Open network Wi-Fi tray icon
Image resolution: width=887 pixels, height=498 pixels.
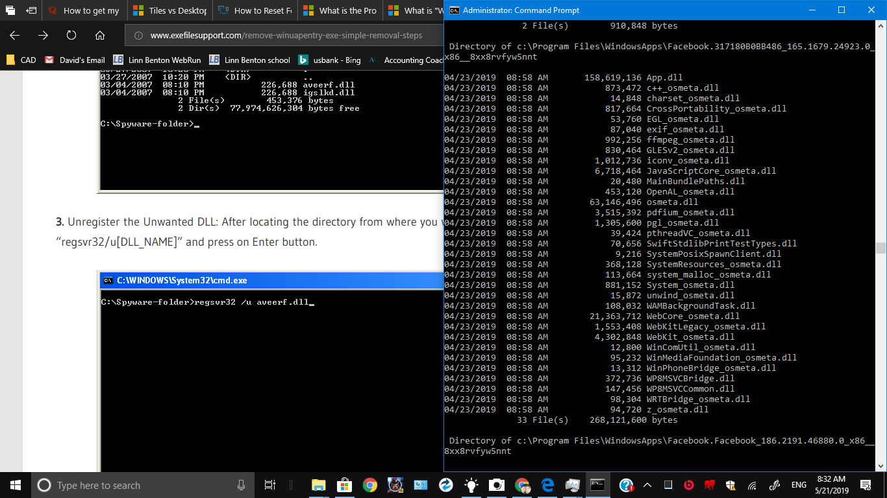[752, 485]
